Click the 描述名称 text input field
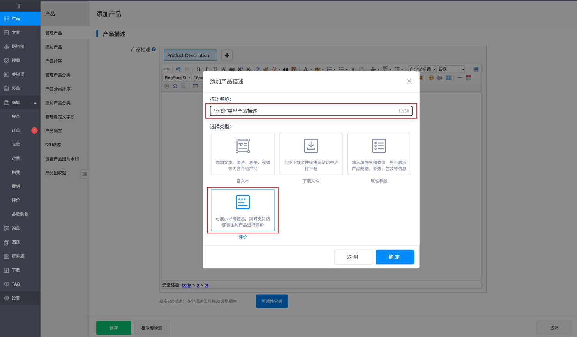Screen dimensions: 577x337 pyautogui.click(x=304, y=111)
